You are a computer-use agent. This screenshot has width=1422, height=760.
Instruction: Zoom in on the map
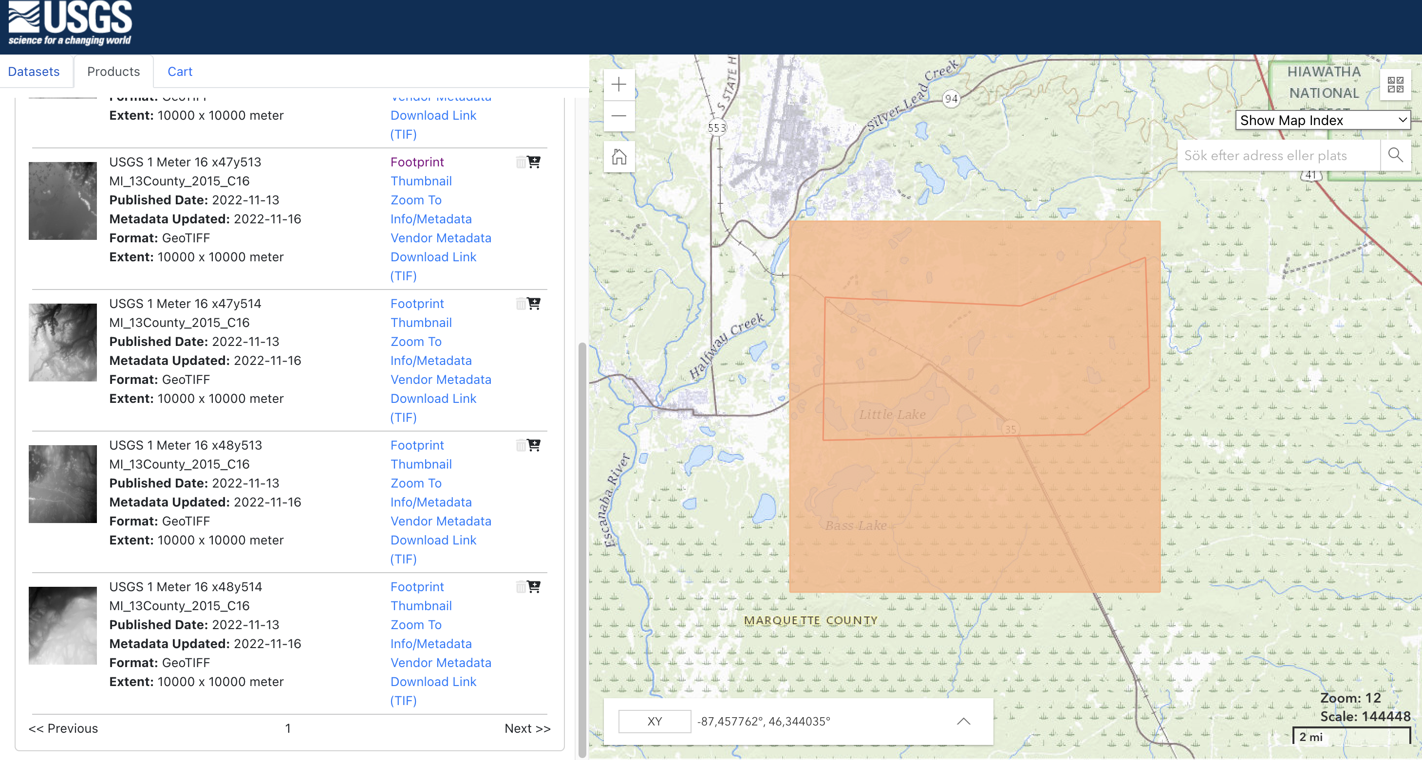click(x=619, y=84)
